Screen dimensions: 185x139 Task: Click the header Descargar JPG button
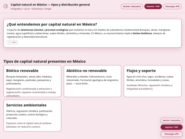click(172, 7)
